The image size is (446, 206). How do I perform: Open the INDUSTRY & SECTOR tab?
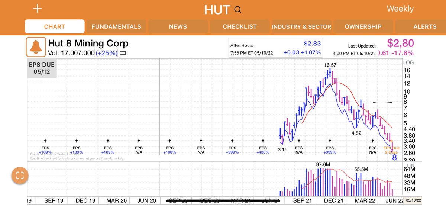301,26
